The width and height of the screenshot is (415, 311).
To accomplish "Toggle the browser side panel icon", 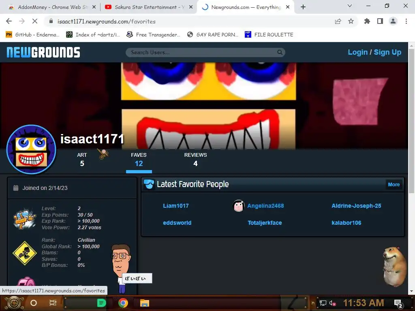I will tap(380, 21).
